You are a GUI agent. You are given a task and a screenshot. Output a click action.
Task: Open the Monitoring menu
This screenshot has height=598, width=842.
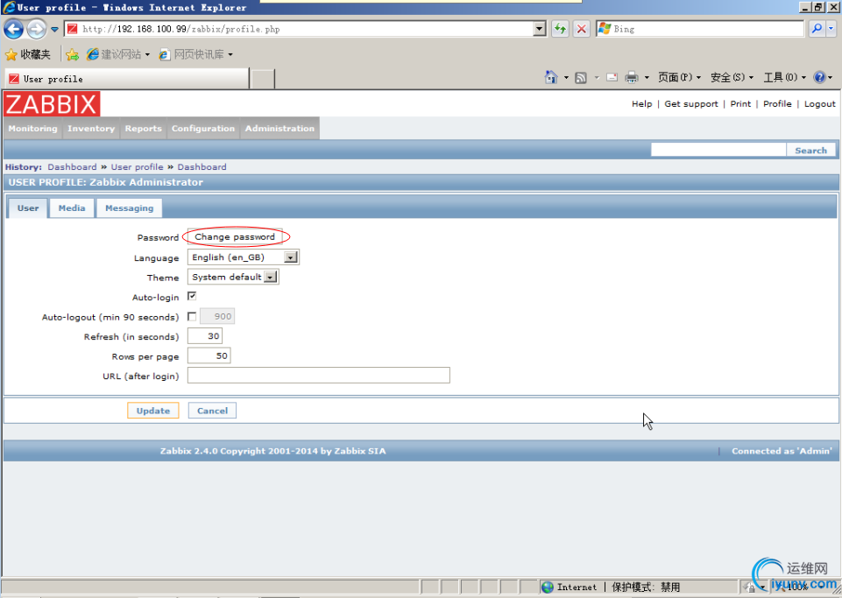click(32, 129)
